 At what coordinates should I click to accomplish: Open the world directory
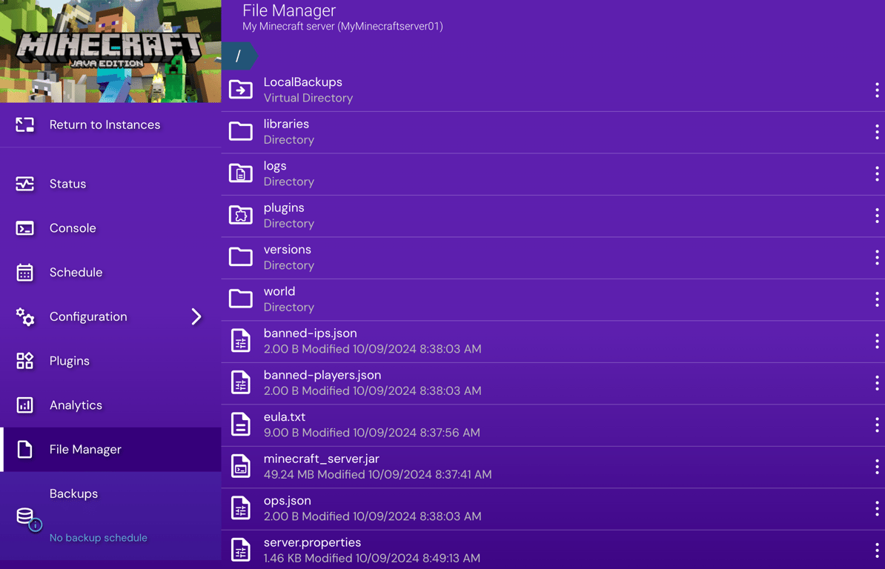pos(279,291)
